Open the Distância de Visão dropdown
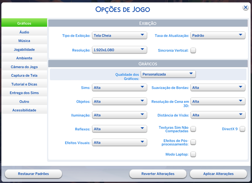 (218, 115)
